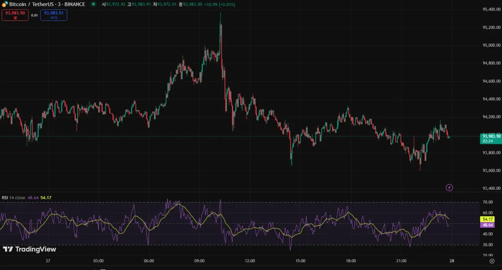The width and height of the screenshot is (502, 270).
Task: Click the yellow 54.17 RSI axis label
Action: (x=488, y=219)
